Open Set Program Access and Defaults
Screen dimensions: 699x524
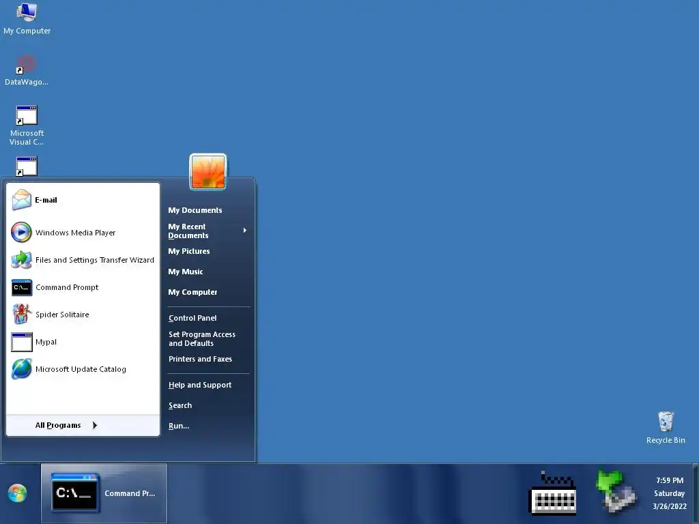(x=202, y=338)
